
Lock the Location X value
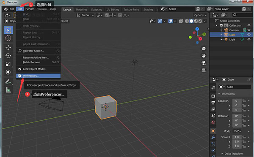pos(244,101)
